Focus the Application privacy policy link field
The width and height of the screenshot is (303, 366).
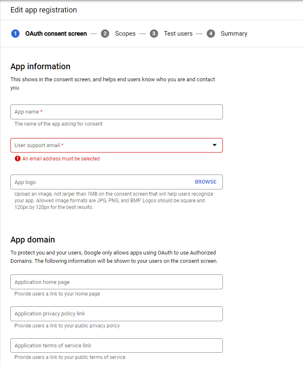point(117,314)
